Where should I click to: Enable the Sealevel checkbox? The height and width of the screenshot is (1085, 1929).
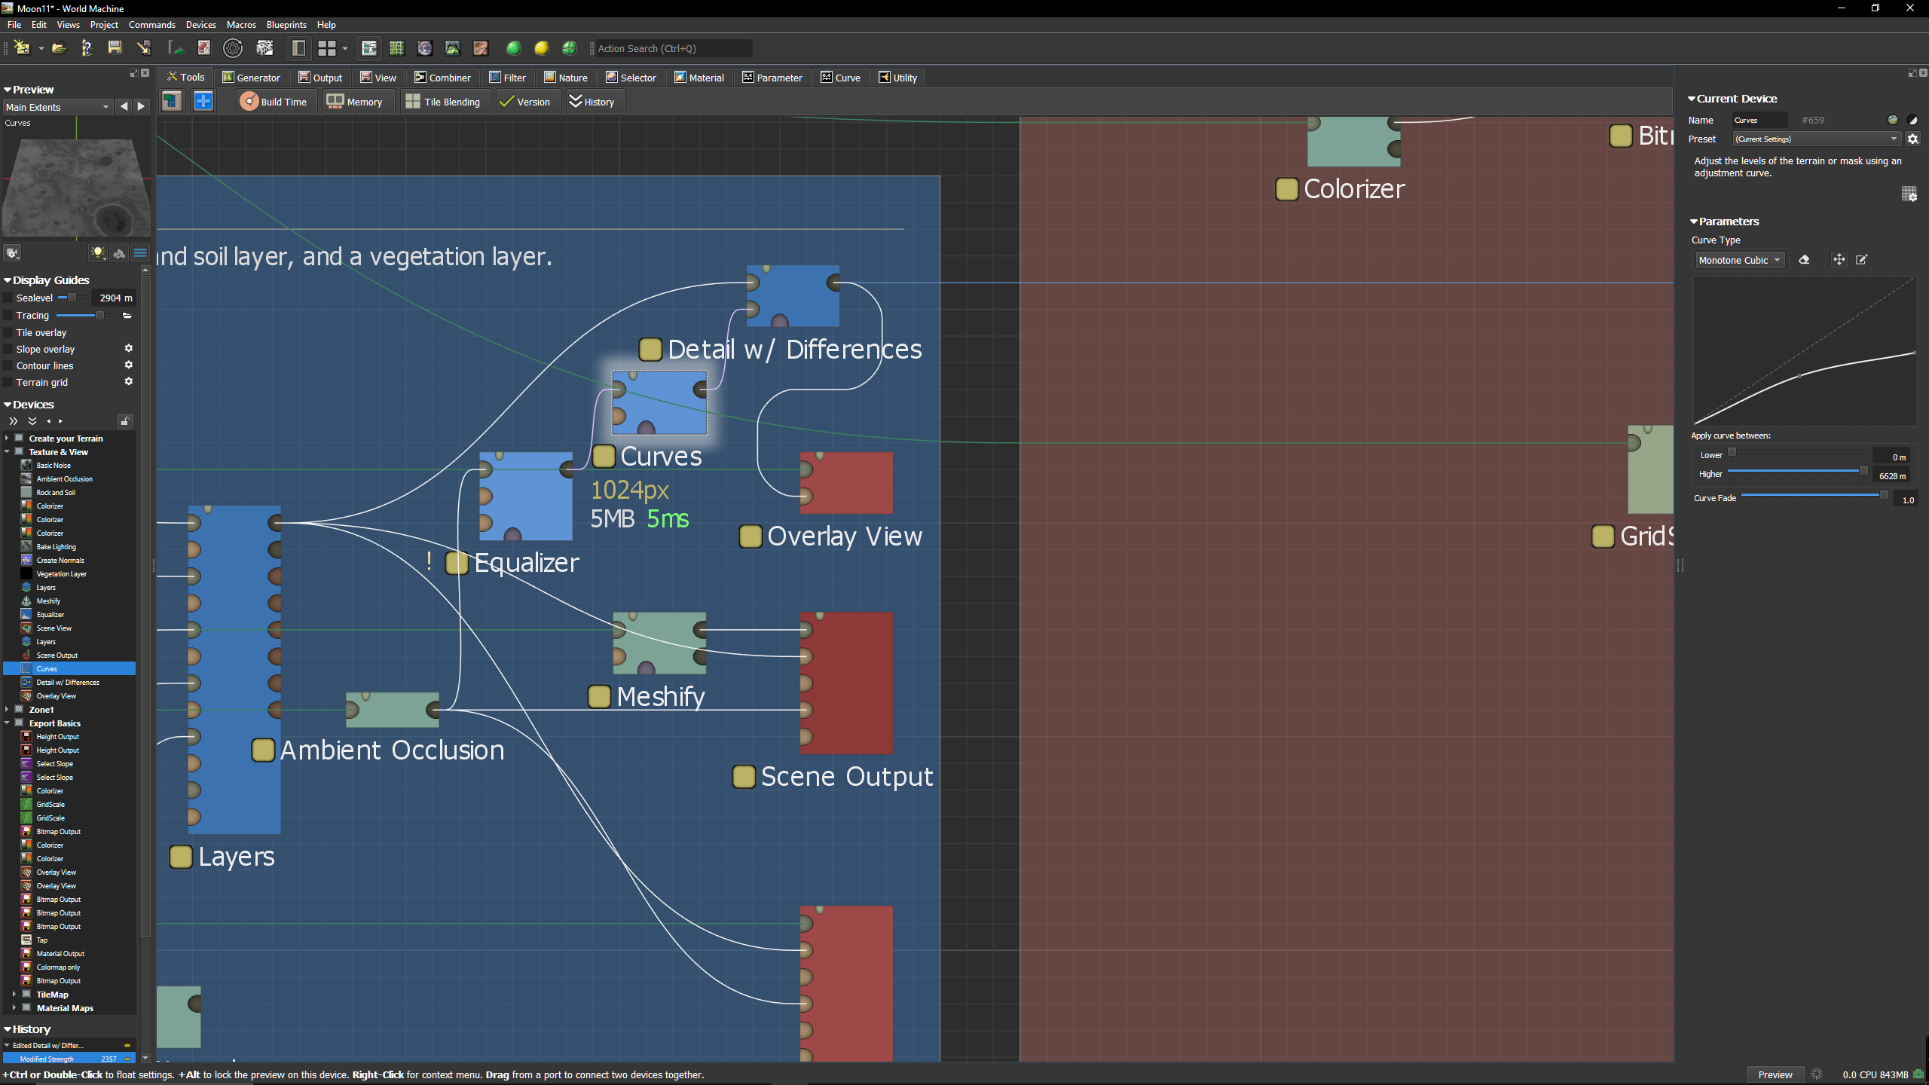click(x=8, y=298)
